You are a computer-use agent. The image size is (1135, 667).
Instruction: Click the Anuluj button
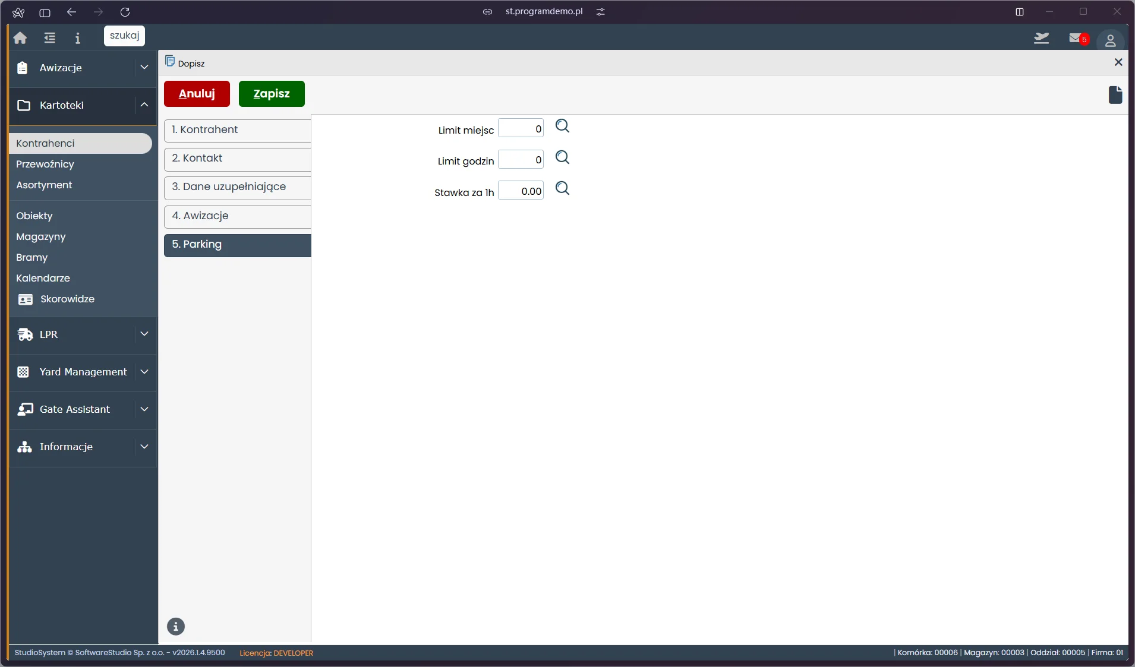tap(197, 94)
